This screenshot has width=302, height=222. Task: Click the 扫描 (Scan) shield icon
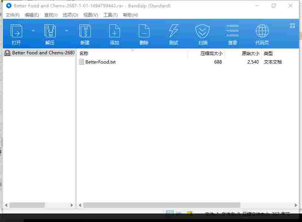[x=203, y=31]
